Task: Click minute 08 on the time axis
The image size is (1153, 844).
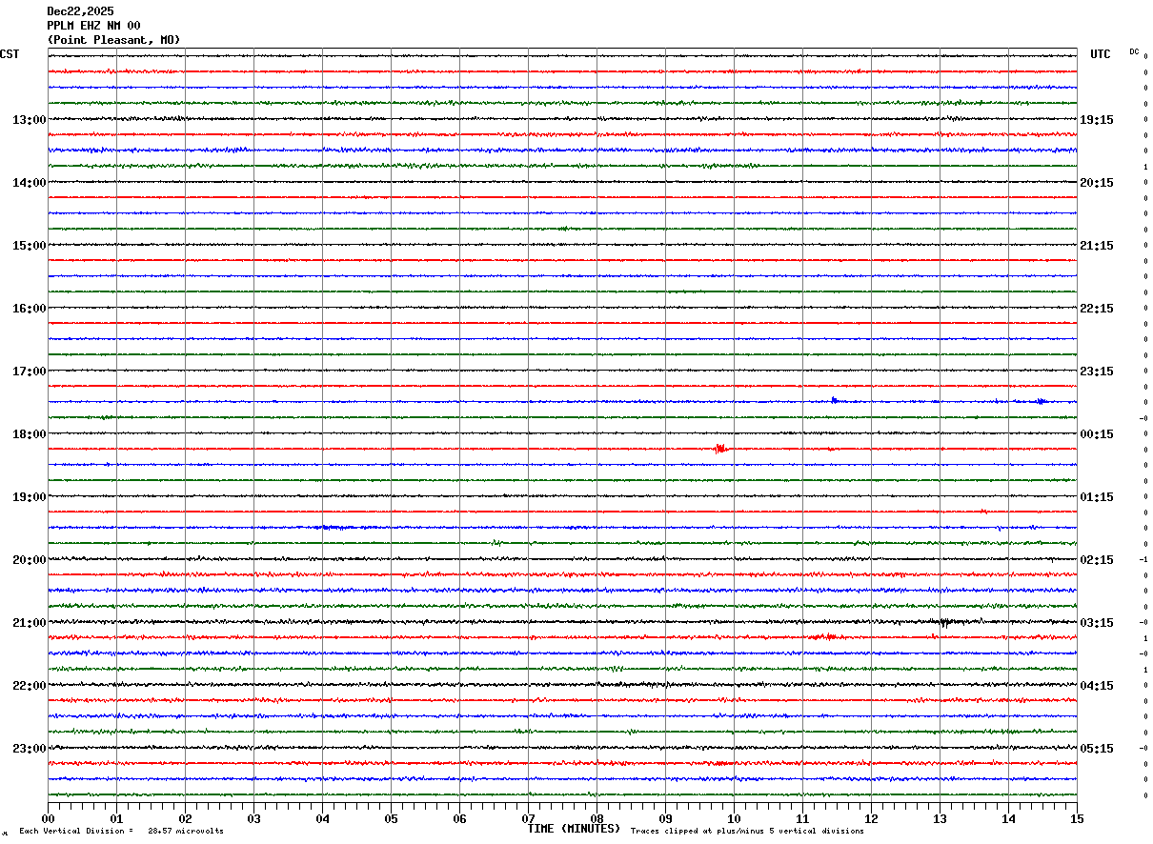Action: tap(597, 818)
